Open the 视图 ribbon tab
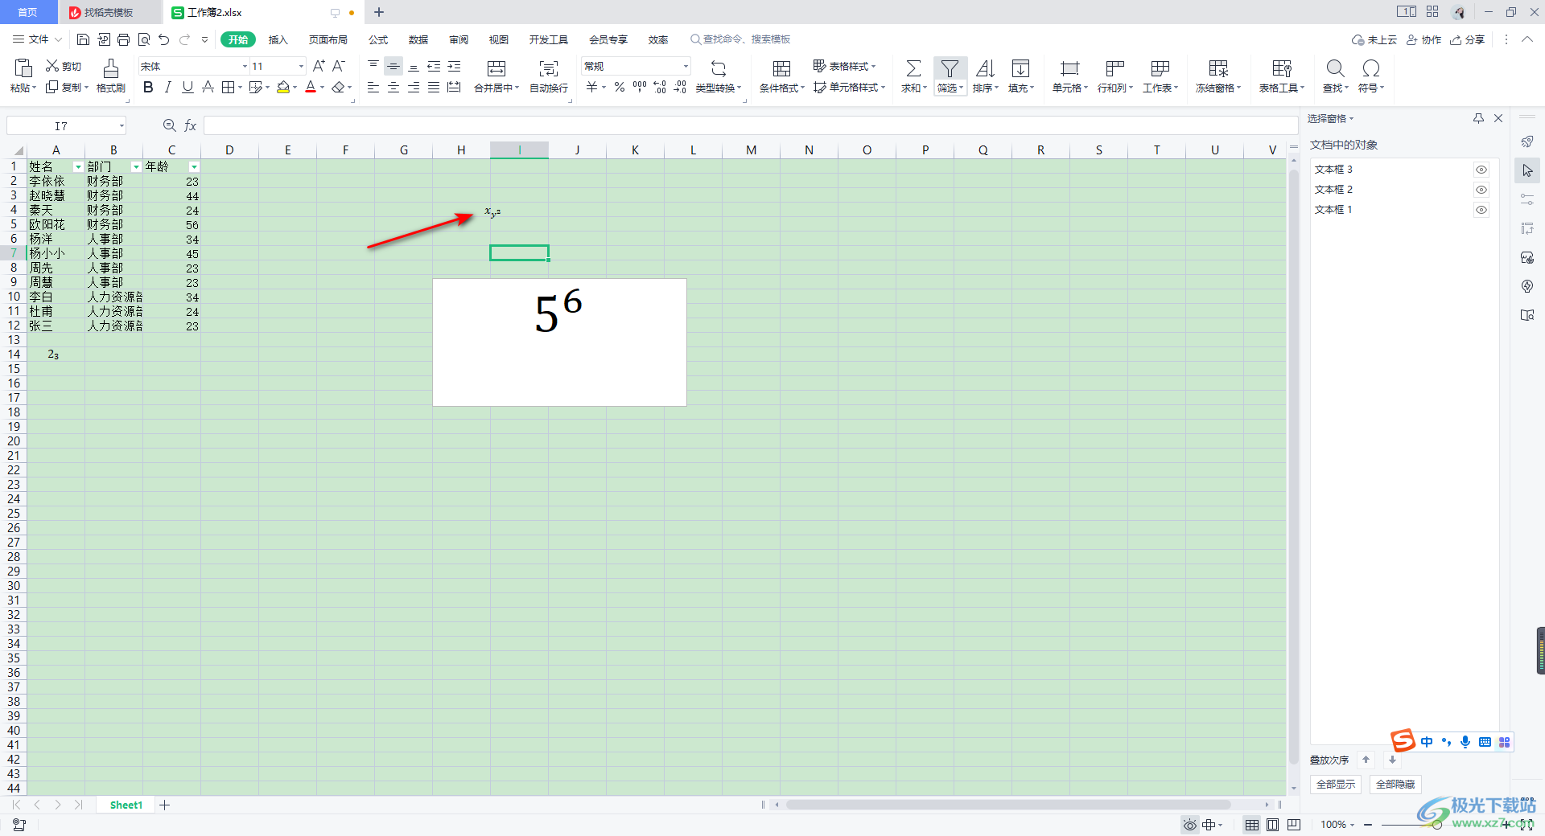 click(x=499, y=39)
